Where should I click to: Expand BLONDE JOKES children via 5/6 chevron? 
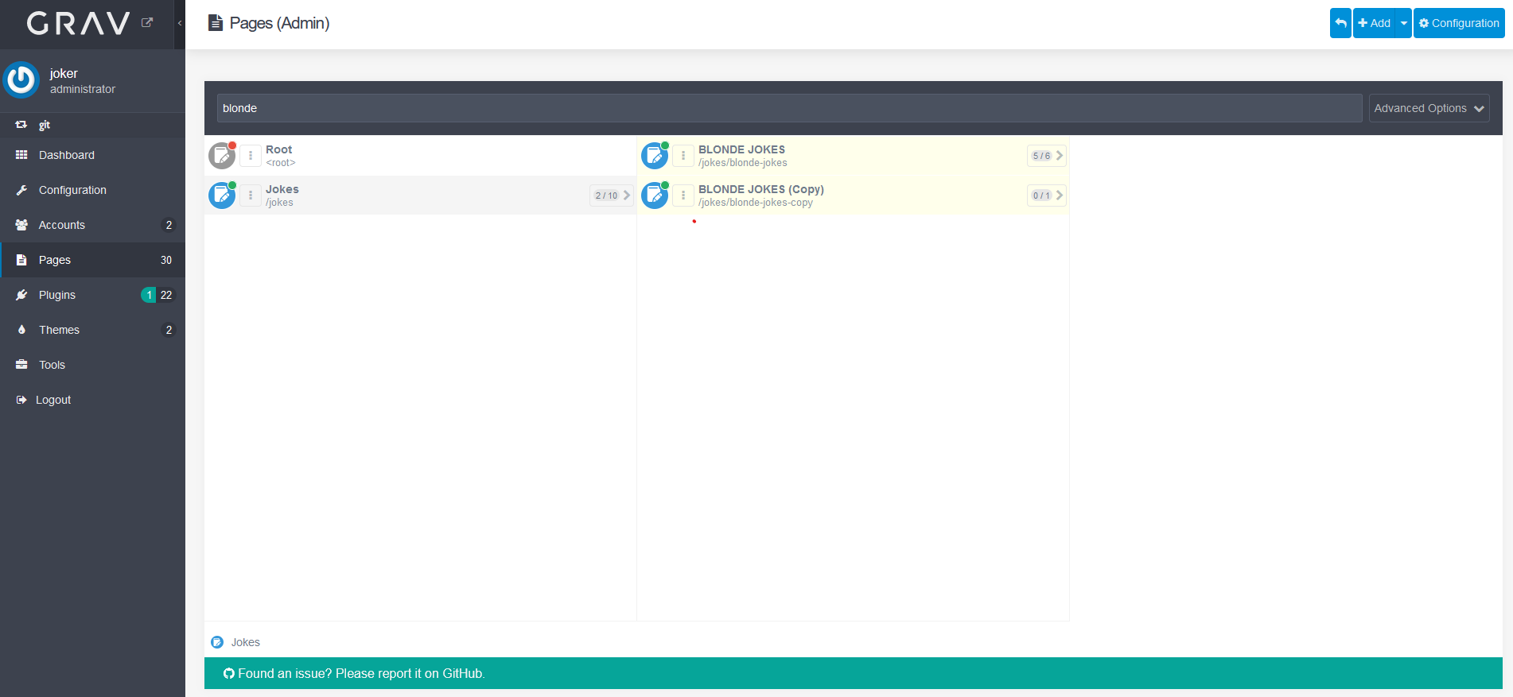(x=1047, y=156)
